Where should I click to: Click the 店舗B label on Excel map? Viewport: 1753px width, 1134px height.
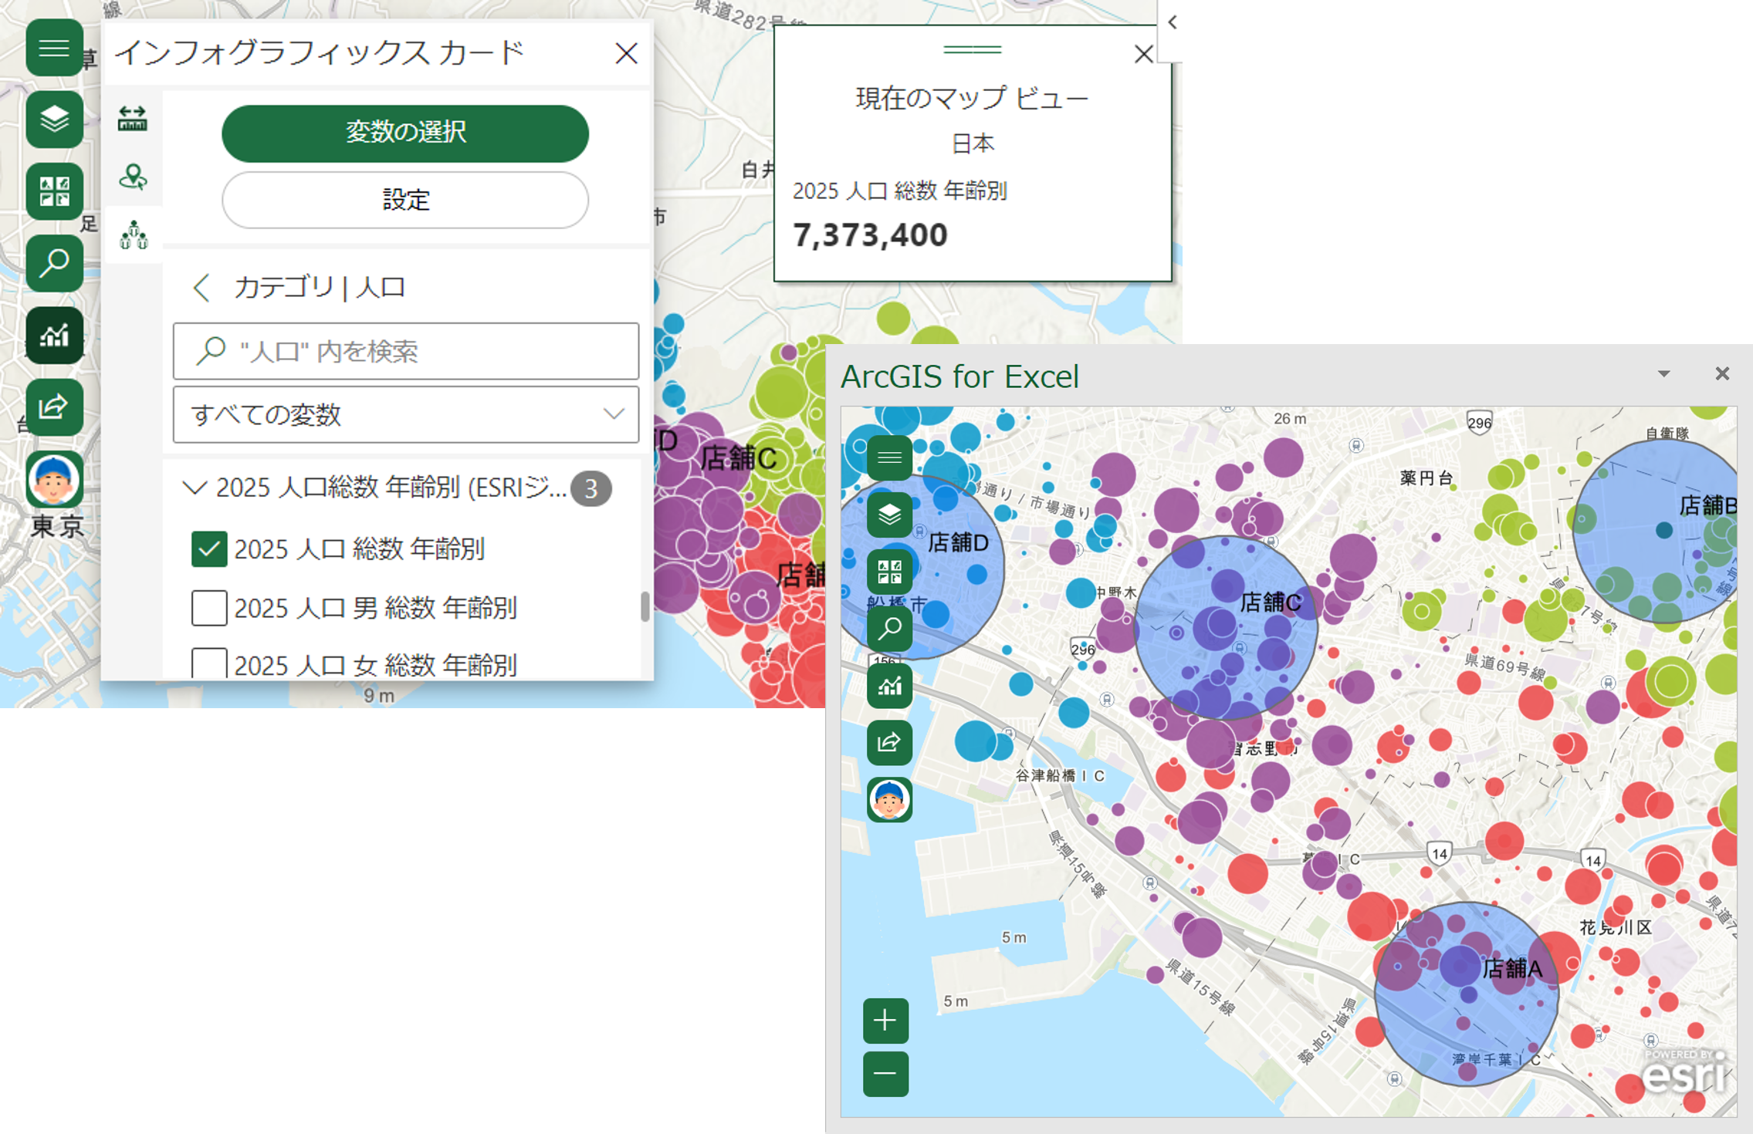pos(1707,506)
